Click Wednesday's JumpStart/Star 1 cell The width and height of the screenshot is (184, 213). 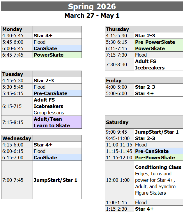[57, 180]
